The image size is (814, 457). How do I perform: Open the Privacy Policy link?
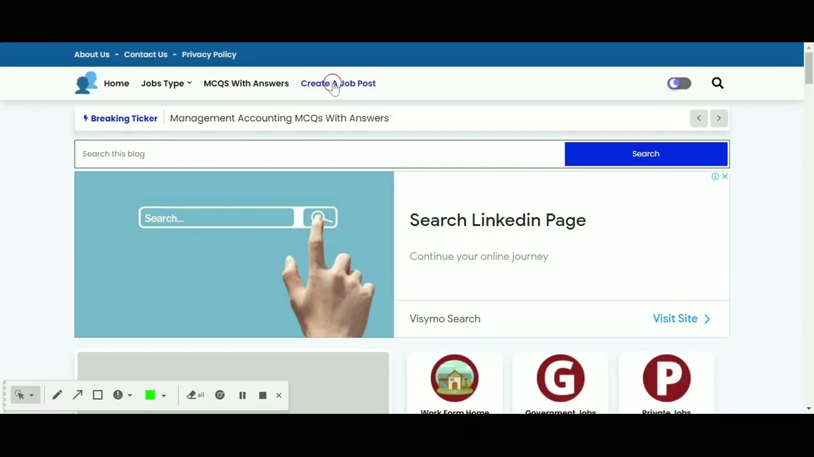pyautogui.click(x=209, y=55)
